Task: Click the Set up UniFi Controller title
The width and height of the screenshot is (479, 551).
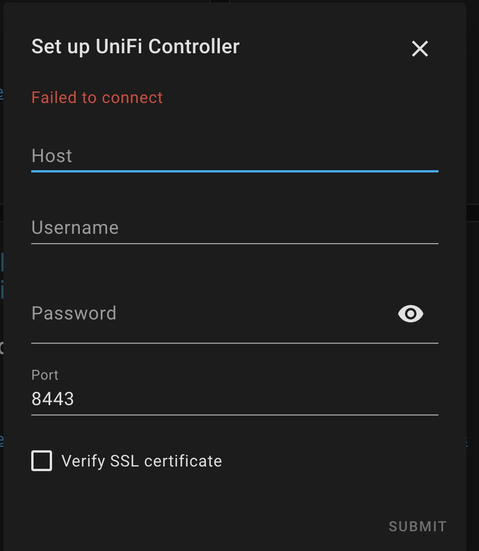Action: (135, 47)
